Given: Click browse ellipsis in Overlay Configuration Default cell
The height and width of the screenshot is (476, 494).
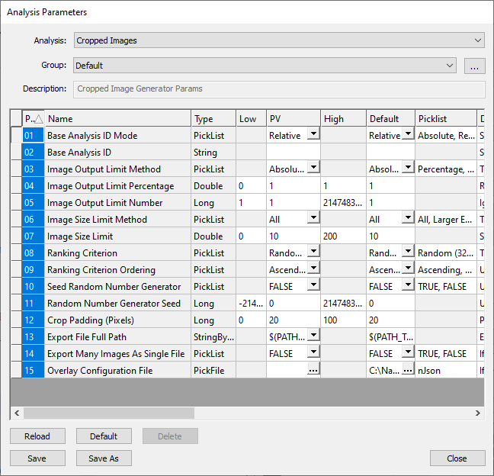Looking at the screenshot, I should click(x=408, y=371).
